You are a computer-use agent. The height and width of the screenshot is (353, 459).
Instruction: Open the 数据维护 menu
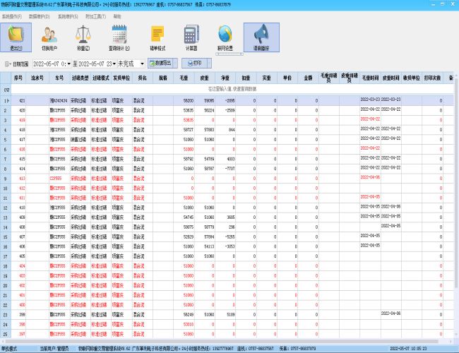[x=39, y=15]
